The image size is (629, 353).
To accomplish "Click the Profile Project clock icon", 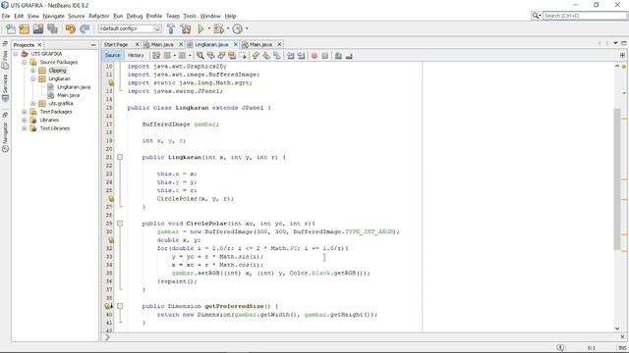I will coord(238,28).
